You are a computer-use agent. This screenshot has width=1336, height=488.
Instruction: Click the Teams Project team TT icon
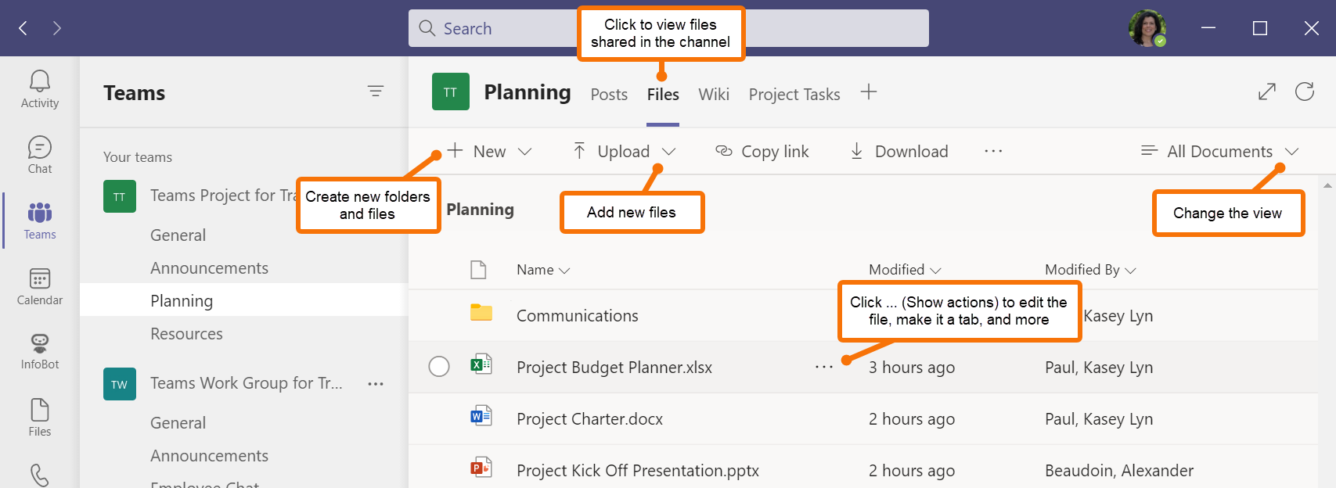120,196
